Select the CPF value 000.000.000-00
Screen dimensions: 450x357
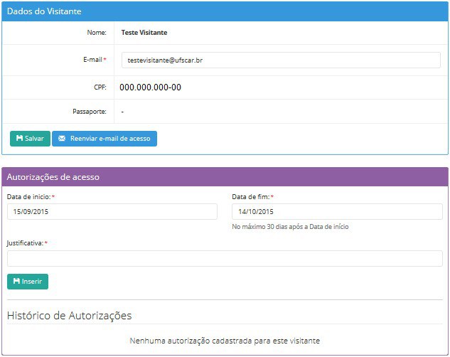(151, 87)
